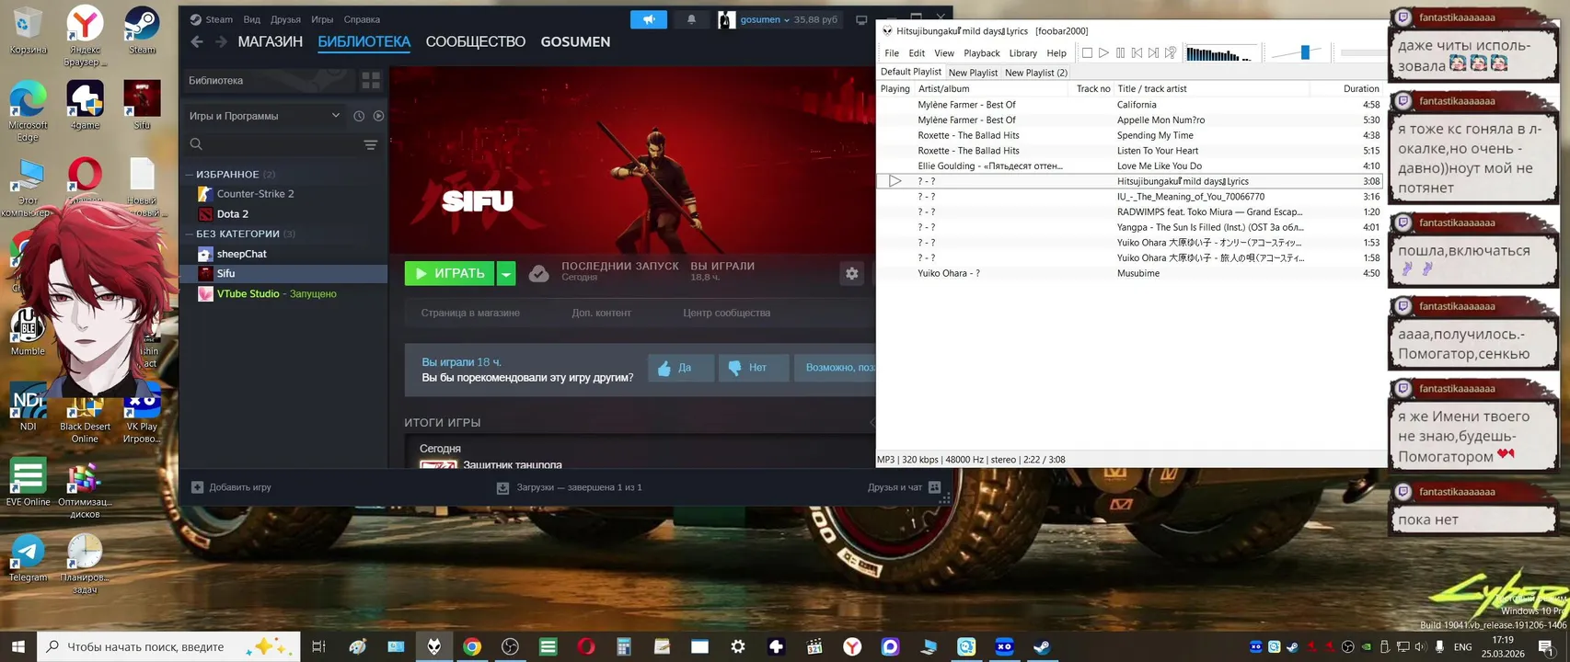Click the Play button in foobar2000 toolbar
The width and height of the screenshot is (1570, 662).
pos(1103,53)
